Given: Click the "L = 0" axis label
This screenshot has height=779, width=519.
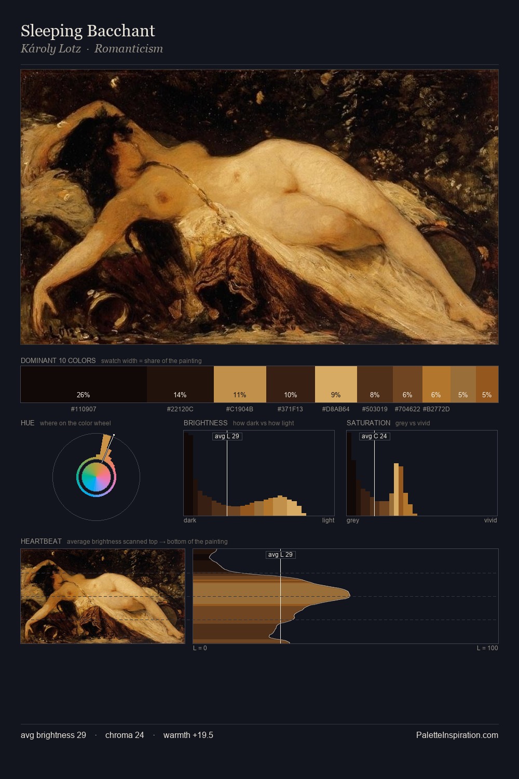Looking at the screenshot, I should tap(200, 648).
